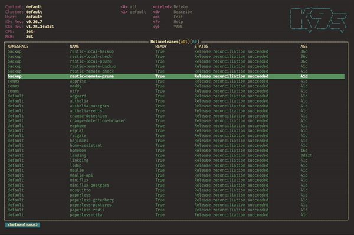Select the home-assistant release row
The width and height of the screenshot is (354, 235).
(176, 145)
